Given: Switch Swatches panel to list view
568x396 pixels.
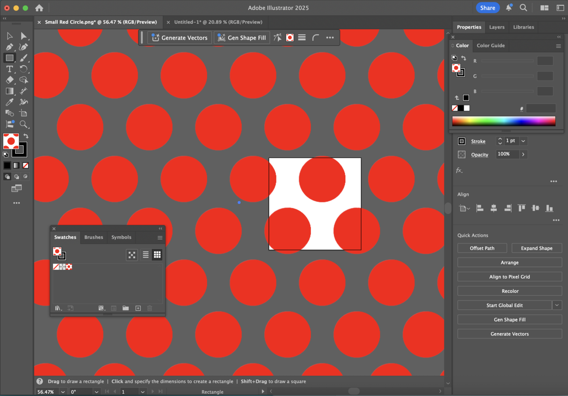Looking at the screenshot, I should click(145, 255).
